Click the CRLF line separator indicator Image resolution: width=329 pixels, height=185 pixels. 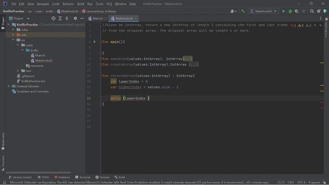pos(291,182)
